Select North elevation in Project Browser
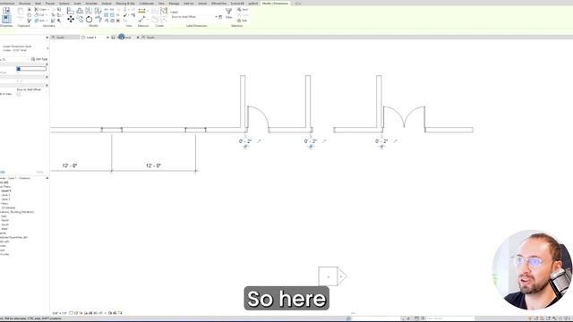The height and width of the screenshot is (322, 573). (4, 221)
